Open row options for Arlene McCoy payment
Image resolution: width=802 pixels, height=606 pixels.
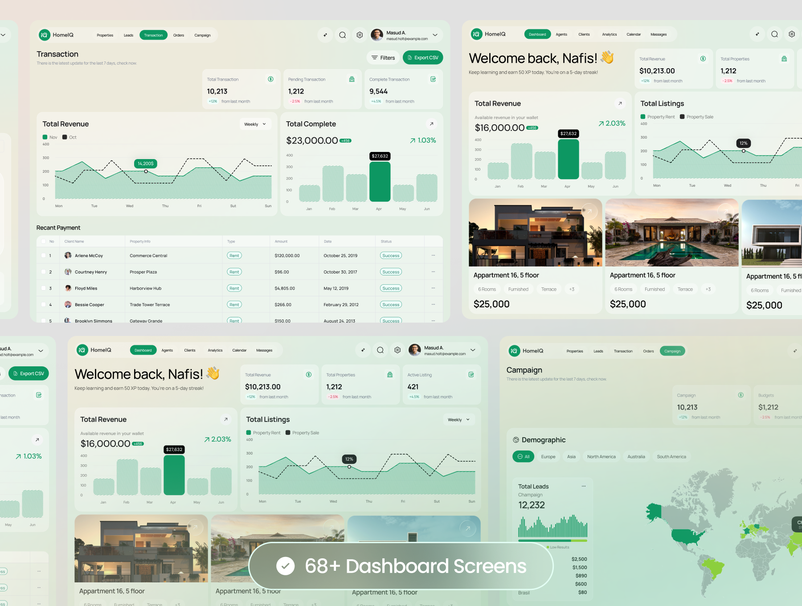click(433, 255)
